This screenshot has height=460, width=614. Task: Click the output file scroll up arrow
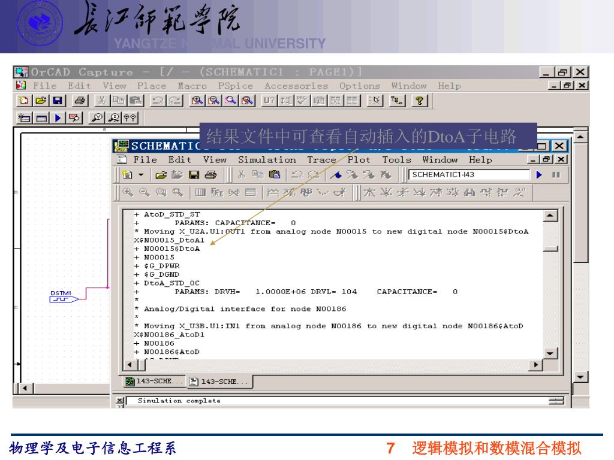(550, 216)
